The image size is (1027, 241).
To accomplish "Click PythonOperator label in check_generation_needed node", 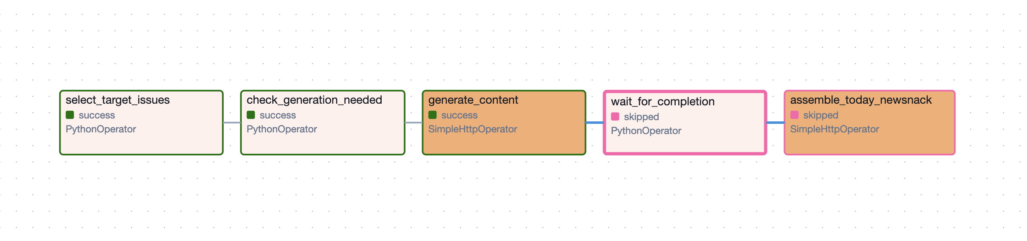I will coord(282,129).
